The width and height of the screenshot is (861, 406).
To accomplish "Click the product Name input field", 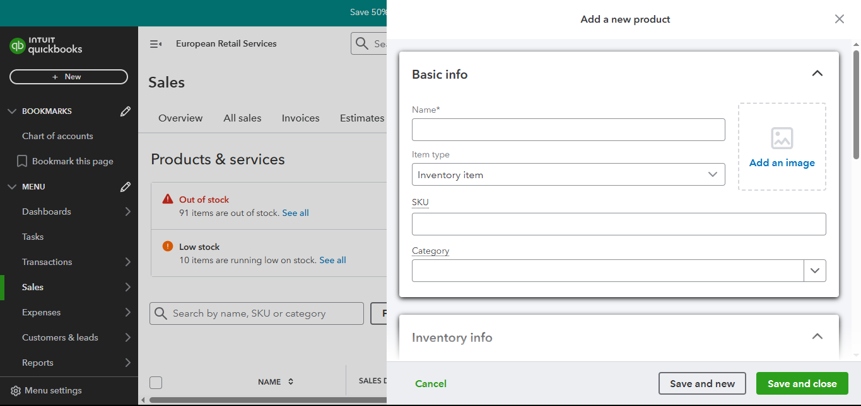I will [x=568, y=130].
